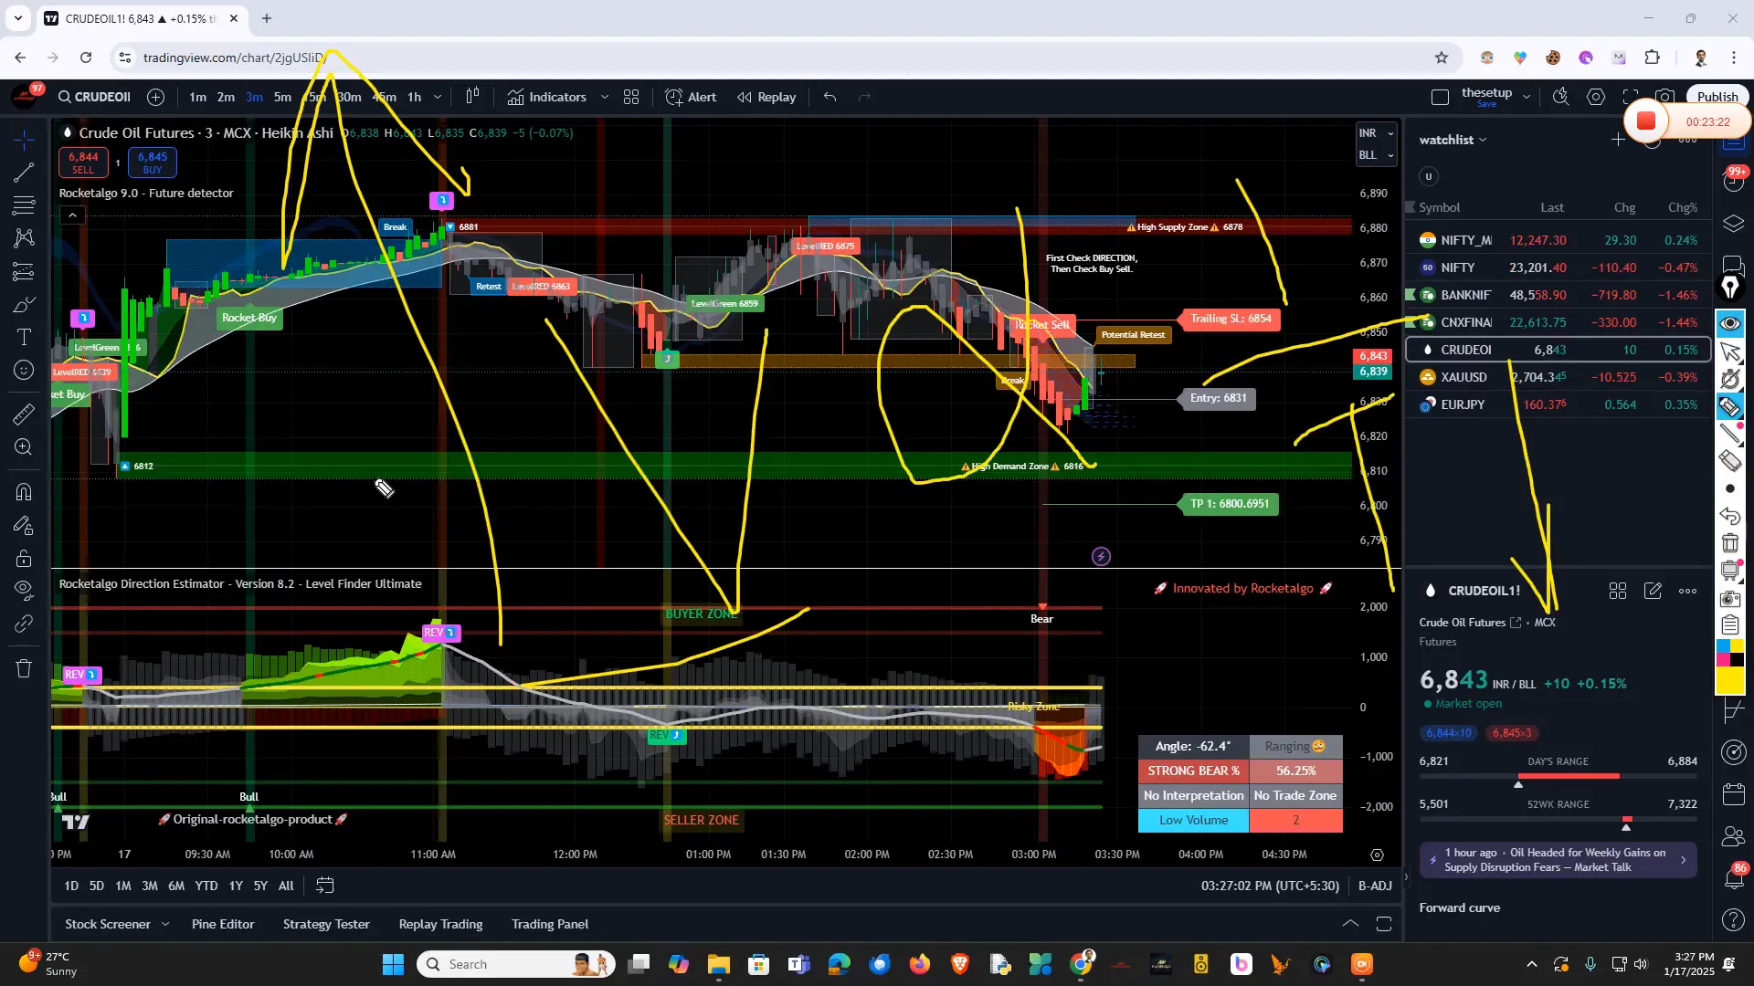This screenshot has height=986, width=1754.
Task: Select the Text annotation tool
Action: tap(24, 338)
